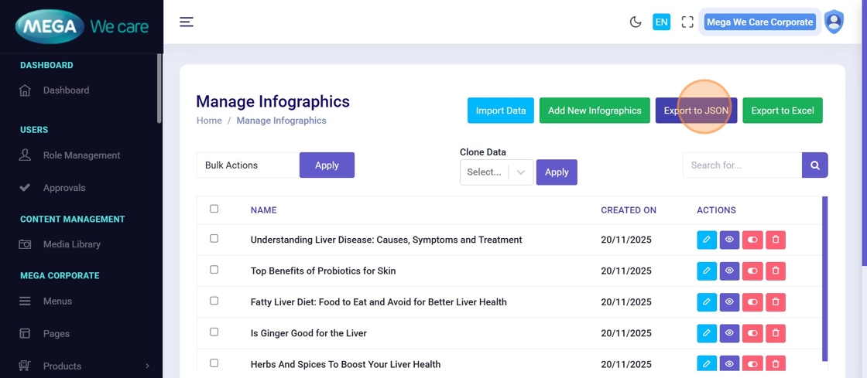Switch to dark mode moon icon
This screenshot has height=378, width=867.
(x=636, y=22)
